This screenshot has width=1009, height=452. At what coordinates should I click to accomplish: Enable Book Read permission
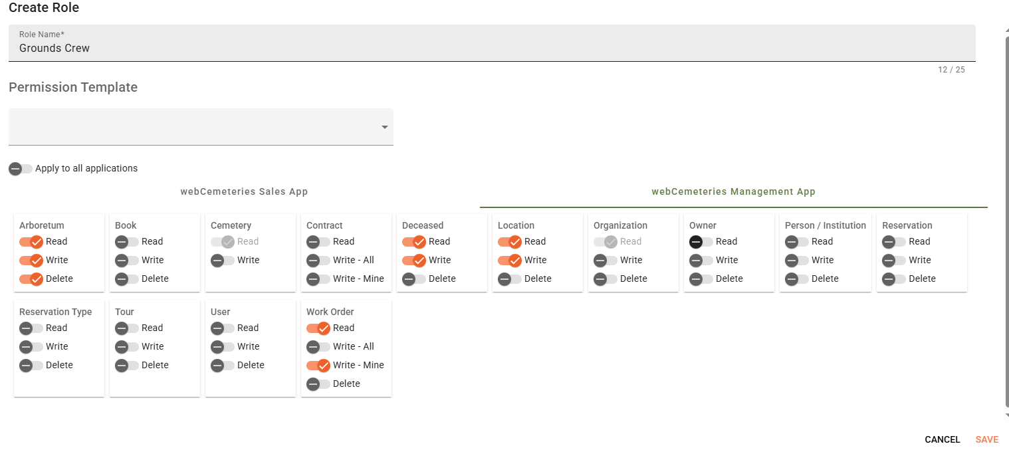coord(126,242)
